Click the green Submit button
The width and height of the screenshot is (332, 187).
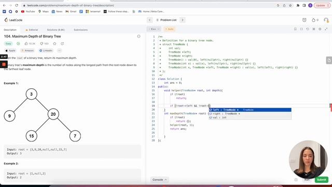pos(322,180)
